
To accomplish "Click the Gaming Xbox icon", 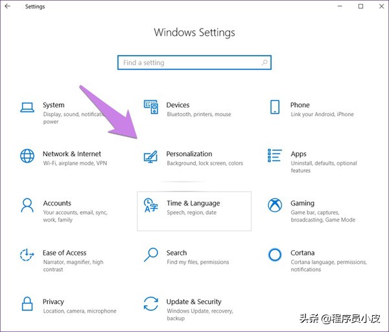I will coord(275,205).
